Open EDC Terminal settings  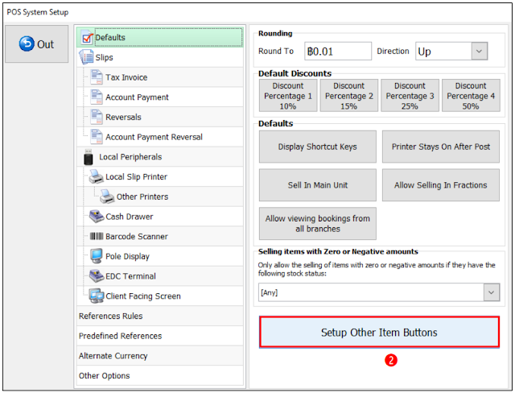[160, 276]
